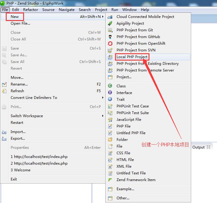
Task: Open the Edit menu
Action: click(16, 10)
